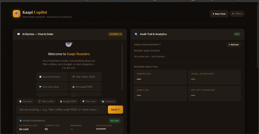Screen dimensions: 259x134
Task: Click the Pour-over quick chip
Action: [x=89, y=101]
